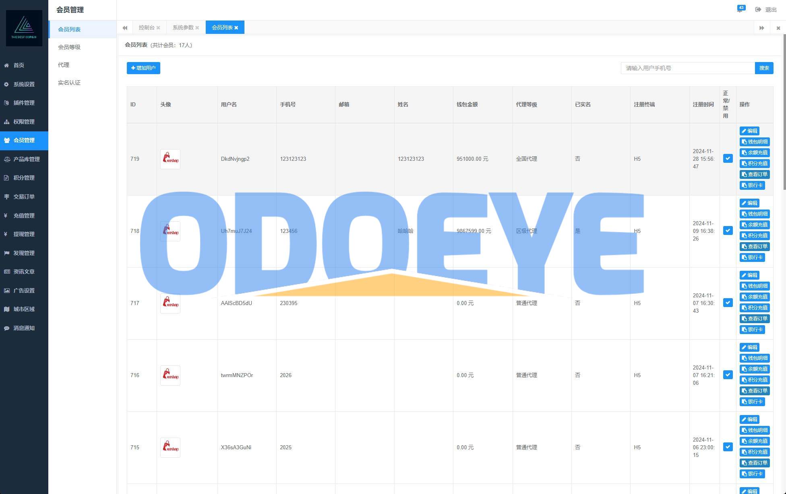The height and width of the screenshot is (494, 786).
Task: Toggle status checkbox for user 719
Action: (728, 158)
